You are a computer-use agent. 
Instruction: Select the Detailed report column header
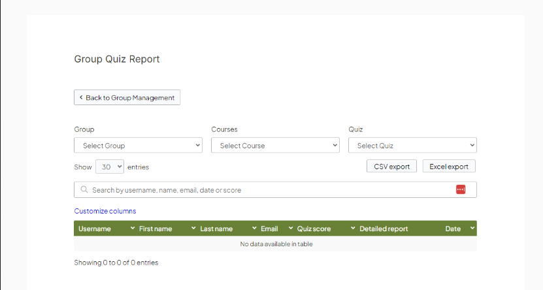(384, 229)
